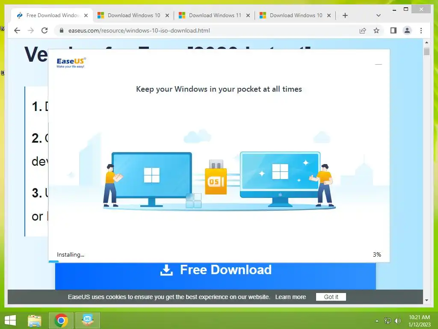
Task: Click the installer progress bar
Action: [219, 262]
